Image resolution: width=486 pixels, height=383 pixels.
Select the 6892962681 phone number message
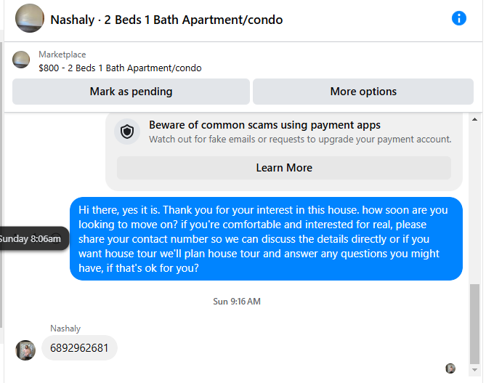[x=79, y=348]
